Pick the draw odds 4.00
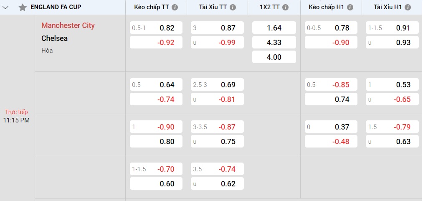This screenshot has height=201, width=423. point(274,57)
